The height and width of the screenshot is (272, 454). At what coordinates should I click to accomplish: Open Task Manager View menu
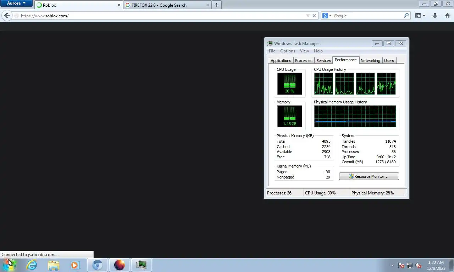(304, 51)
